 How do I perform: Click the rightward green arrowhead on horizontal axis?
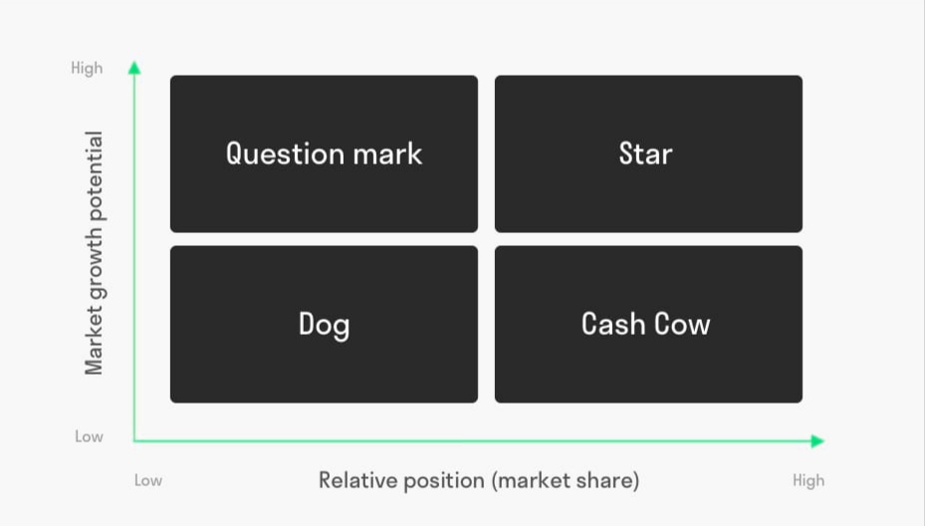tap(817, 441)
